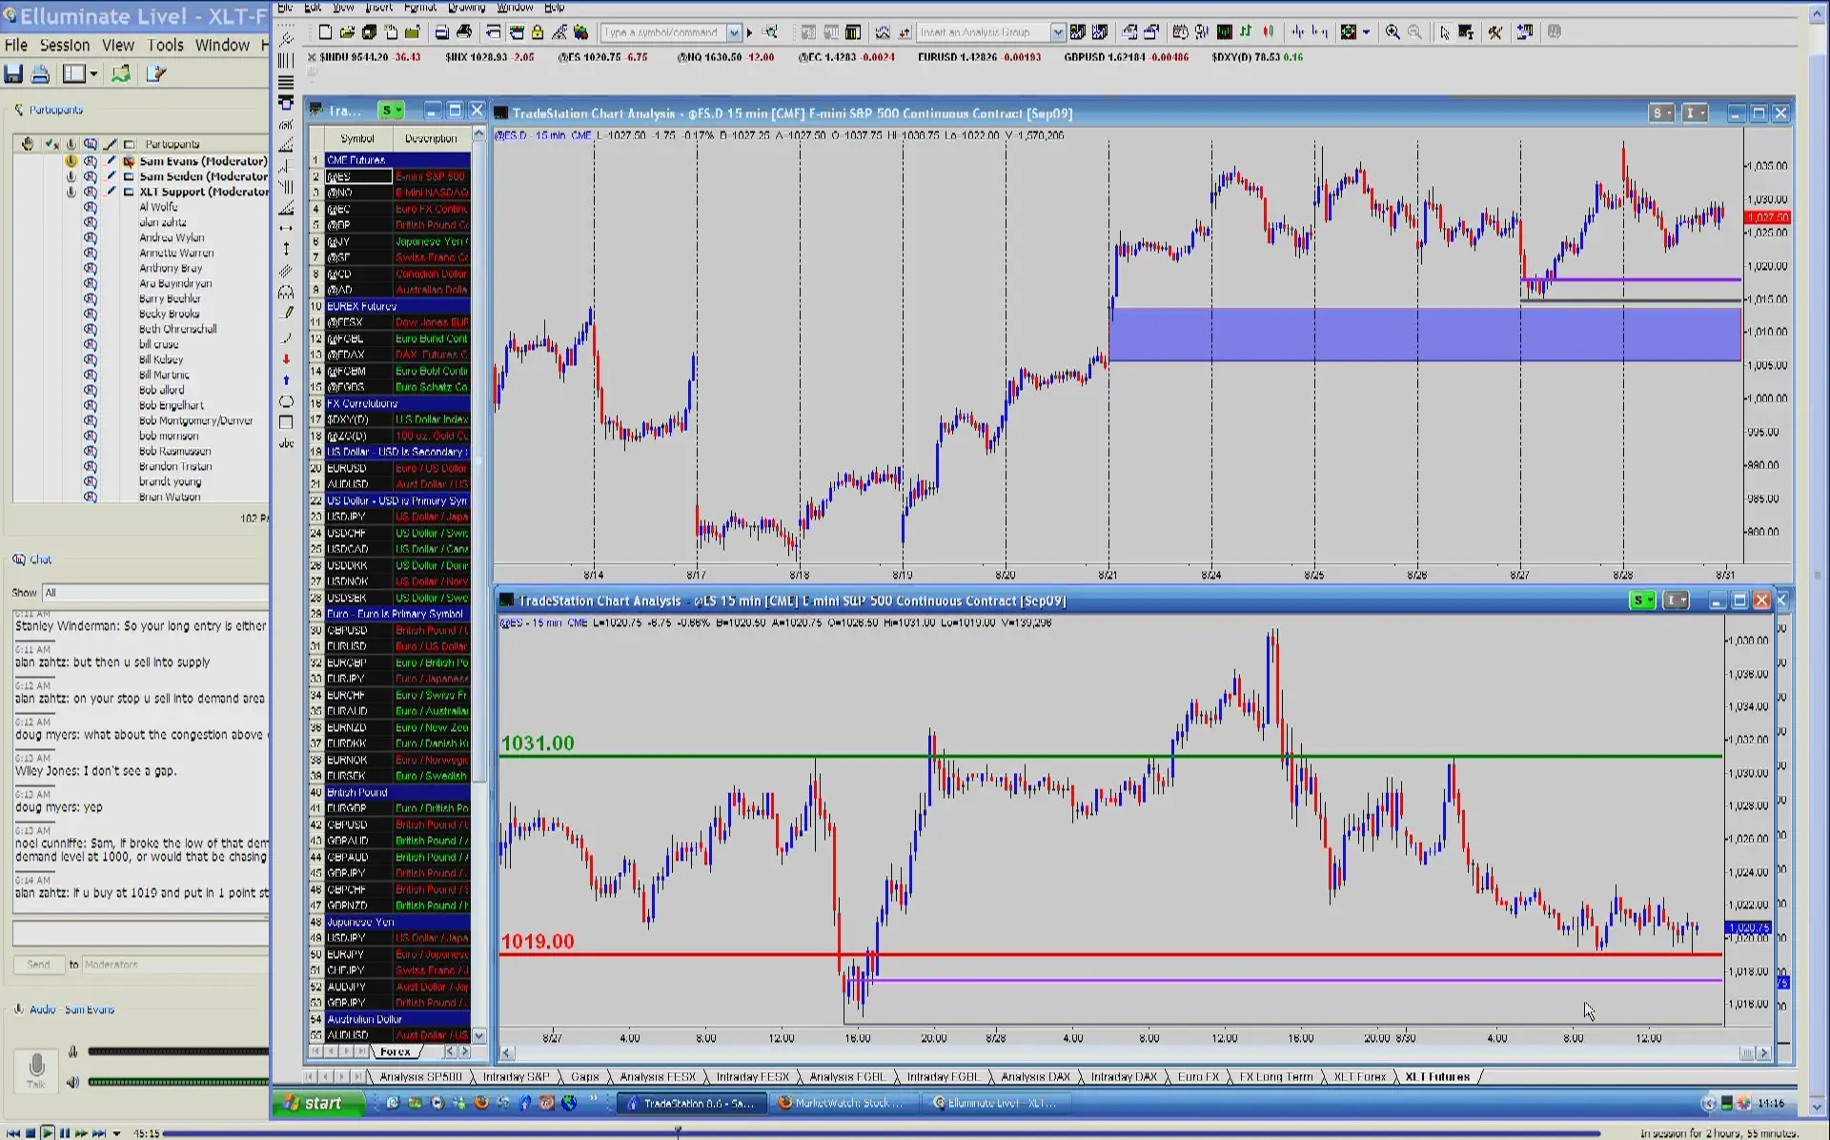The width and height of the screenshot is (1830, 1140).
Task: Click the decrease bar spacing icon
Action: [1298, 32]
